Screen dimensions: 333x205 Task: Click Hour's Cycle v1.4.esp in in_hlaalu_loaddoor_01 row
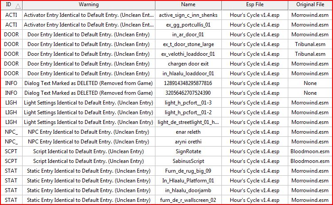tap(255, 73)
